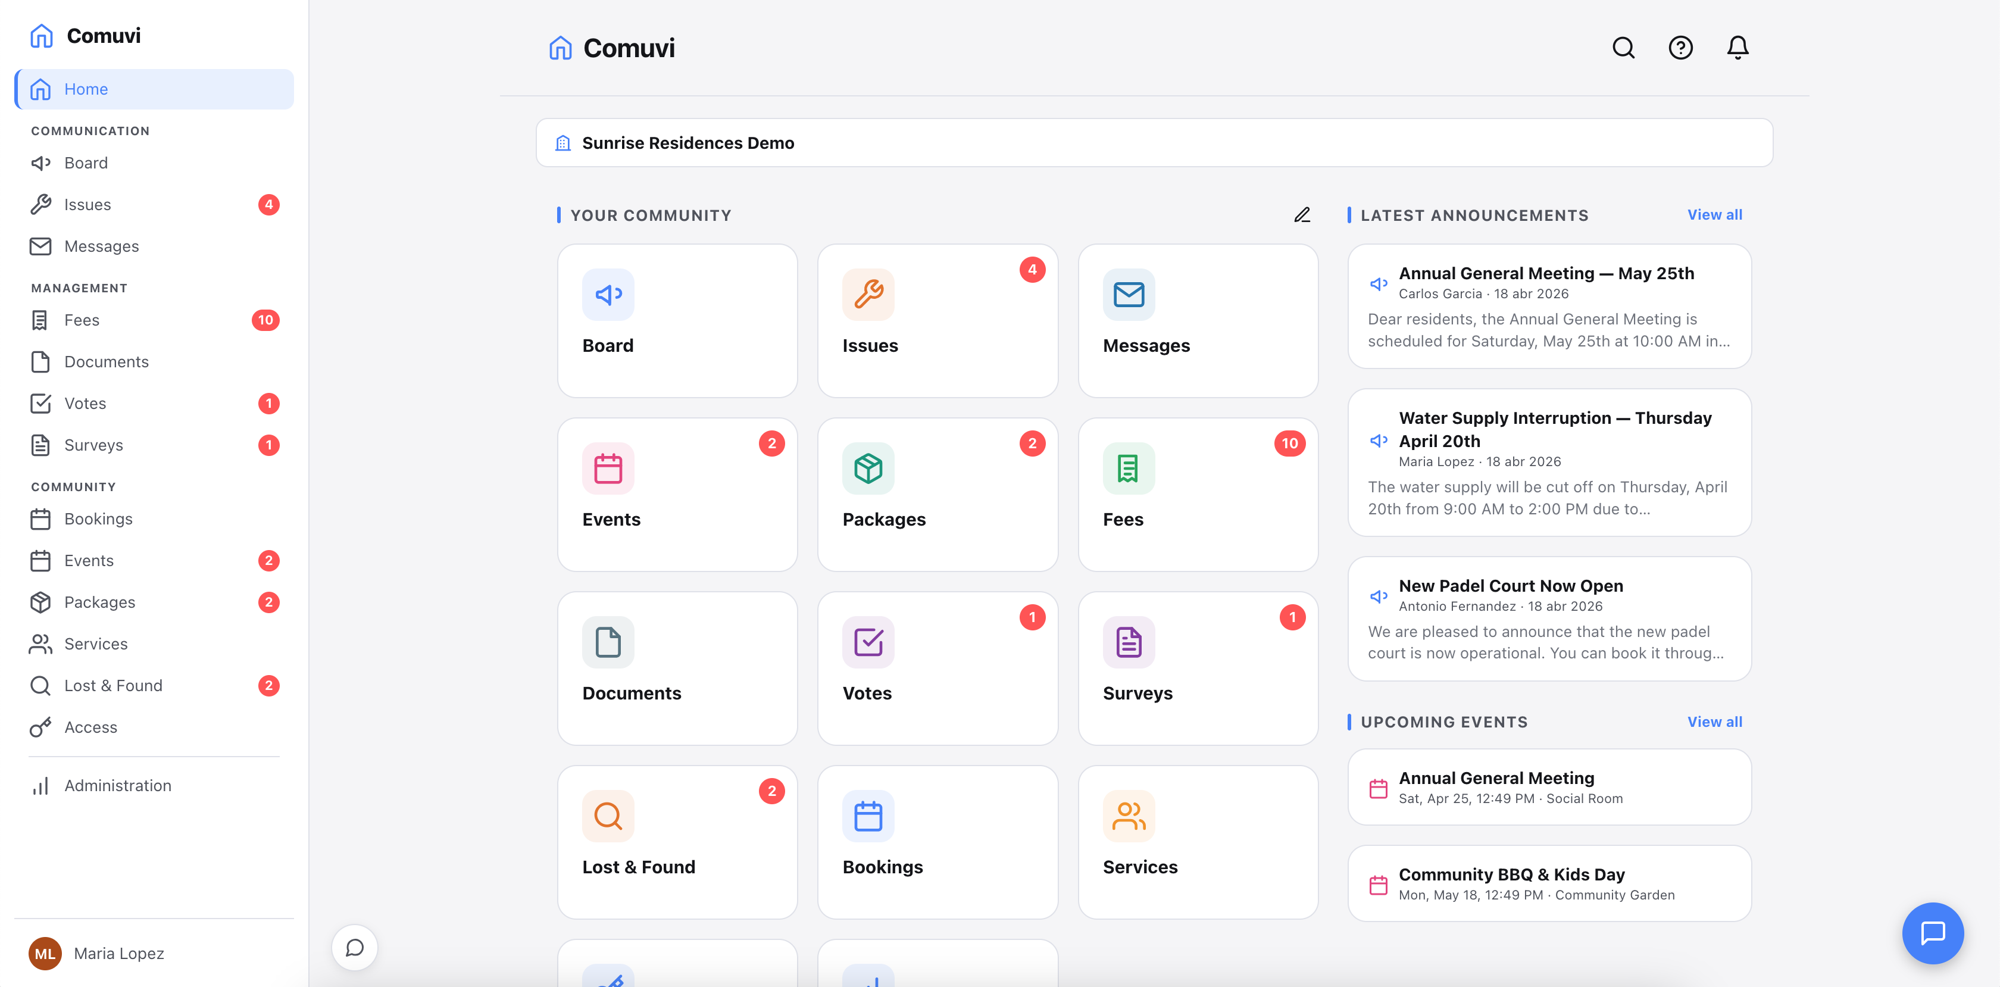2000x987 pixels.
Task: Open the Annual General Meeting event on Apr 25
Action: click(x=1549, y=786)
